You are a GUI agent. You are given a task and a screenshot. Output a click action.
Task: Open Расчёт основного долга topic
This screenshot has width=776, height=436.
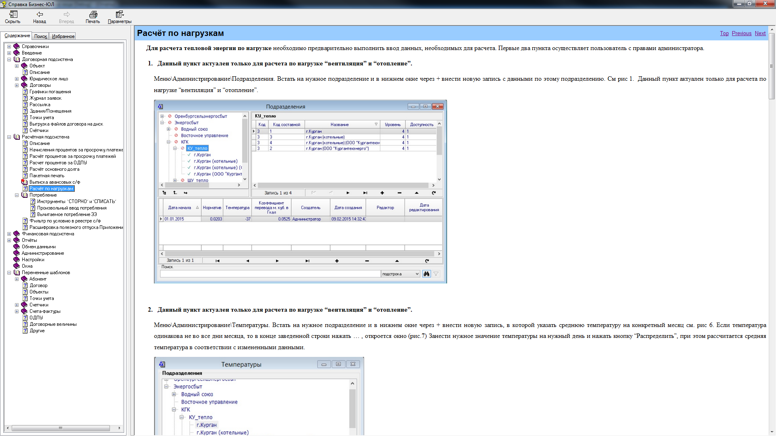point(54,169)
